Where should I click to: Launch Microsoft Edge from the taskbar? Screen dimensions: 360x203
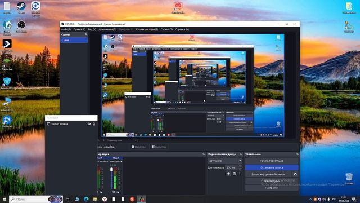click(x=86, y=199)
